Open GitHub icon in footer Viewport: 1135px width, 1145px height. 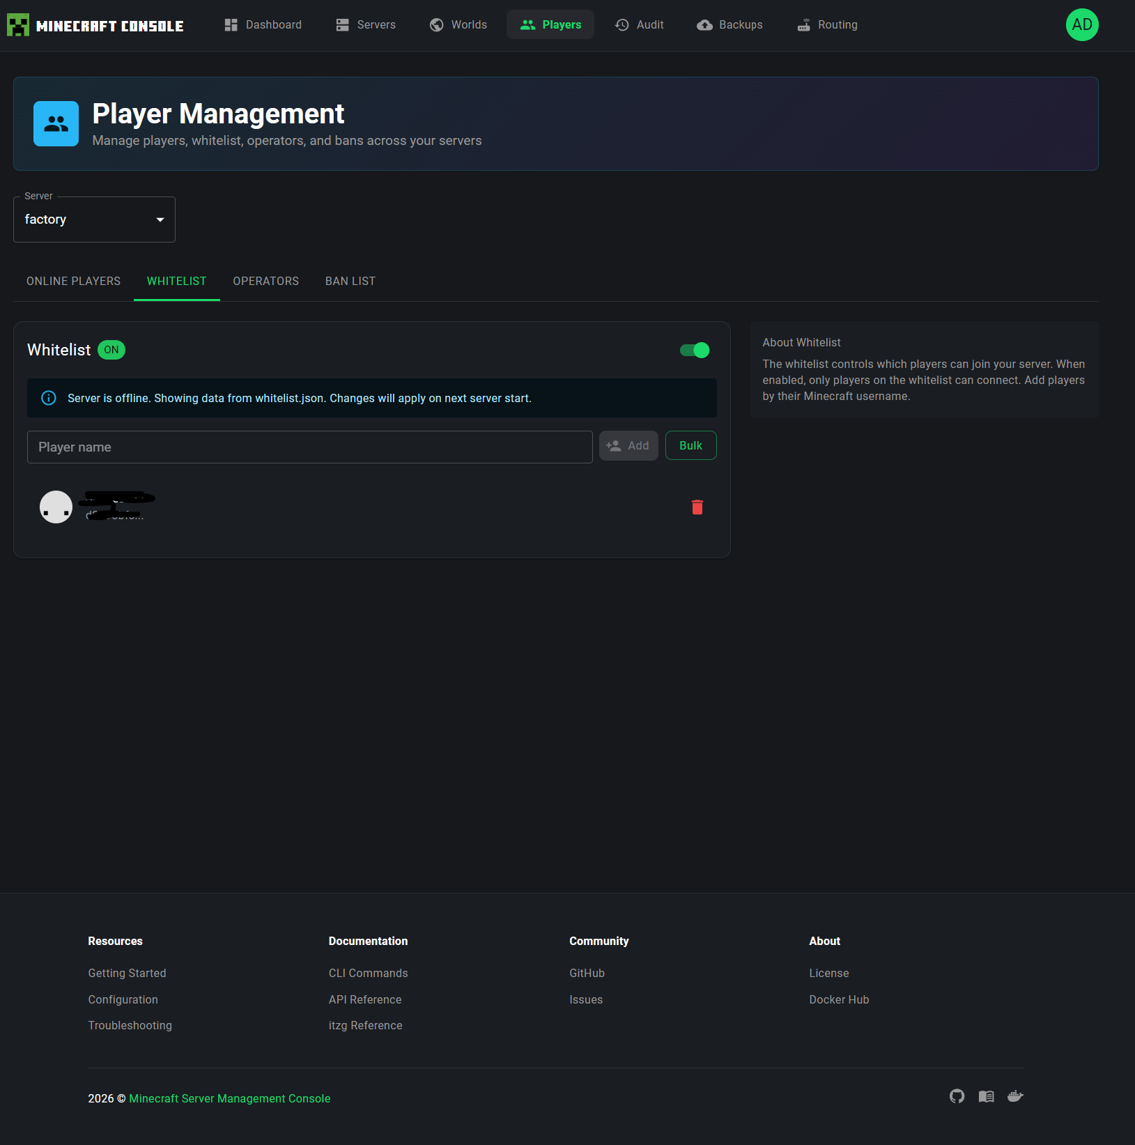click(x=957, y=1096)
